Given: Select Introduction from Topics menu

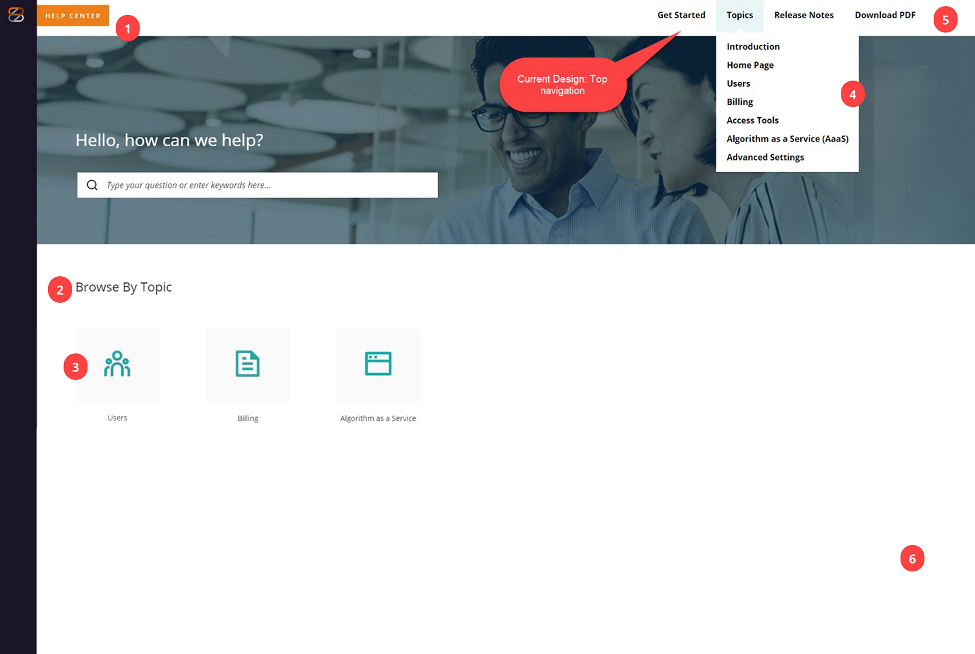Looking at the screenshot, I should point(753,47).
